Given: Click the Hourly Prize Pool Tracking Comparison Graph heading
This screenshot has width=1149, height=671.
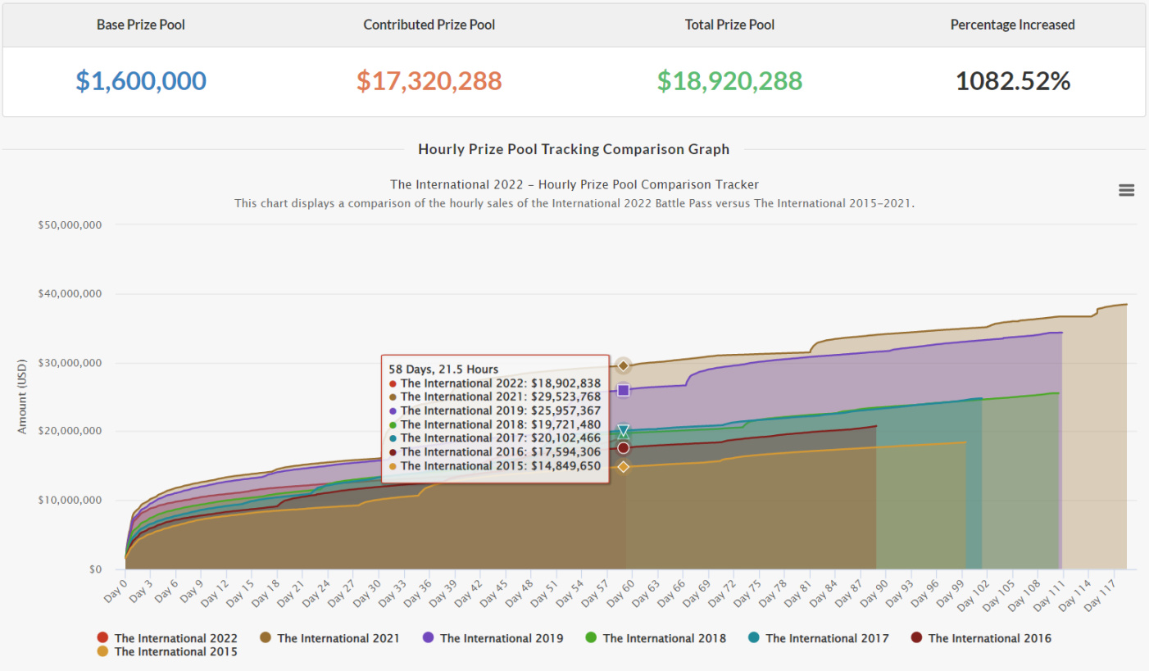Looking at the screenshot, I should pos(574,149).
